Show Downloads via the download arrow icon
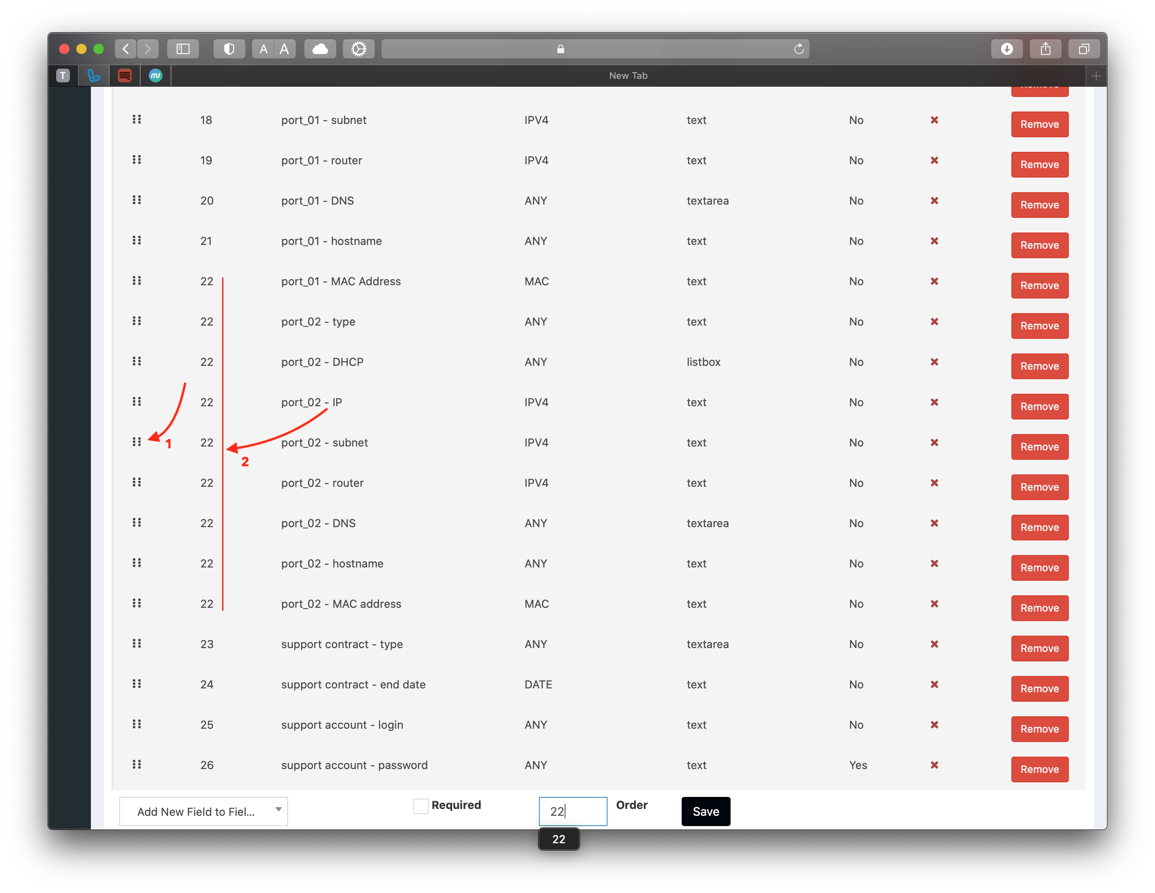 pos(1007,48)
